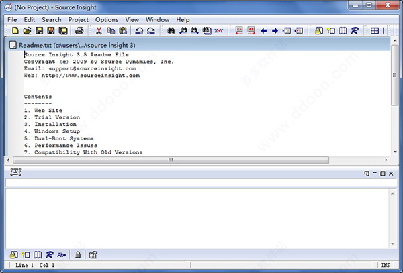
Task: Toggle the lock icon in the context window toolbar
Action: pos(78,254)
